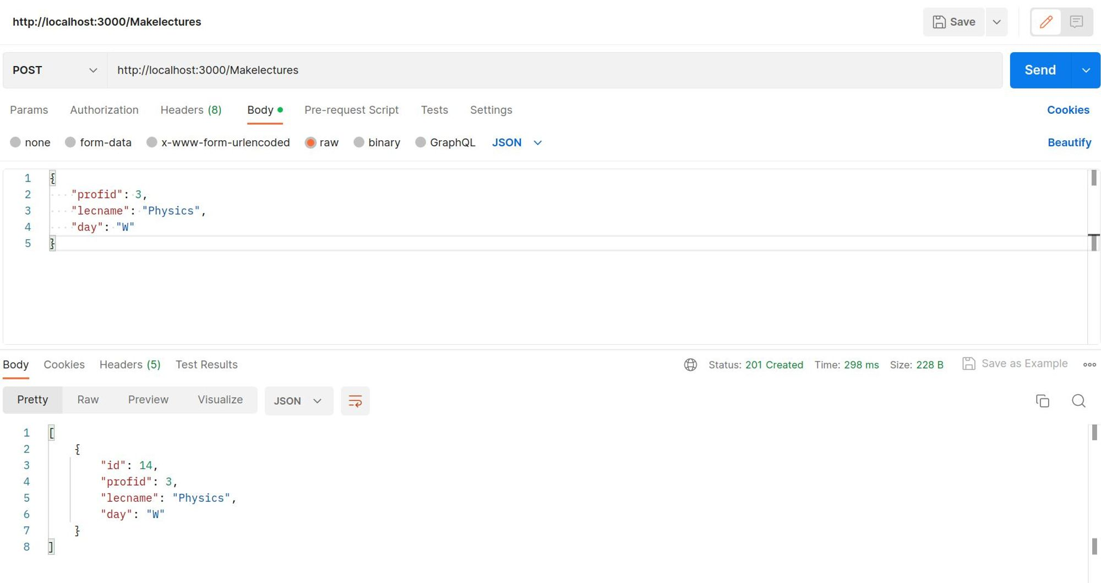Click the response "day": "W" line
This screenshot has width=1101, height=583.
pyautogui.click(x=133, y=515)
